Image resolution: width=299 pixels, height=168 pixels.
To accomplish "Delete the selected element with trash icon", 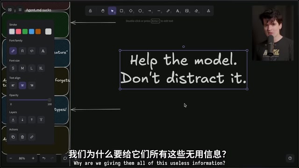I will click(x=22, y=137).
